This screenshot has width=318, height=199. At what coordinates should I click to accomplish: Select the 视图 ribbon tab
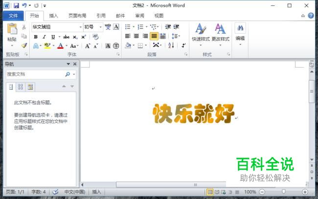pos(159,16)
